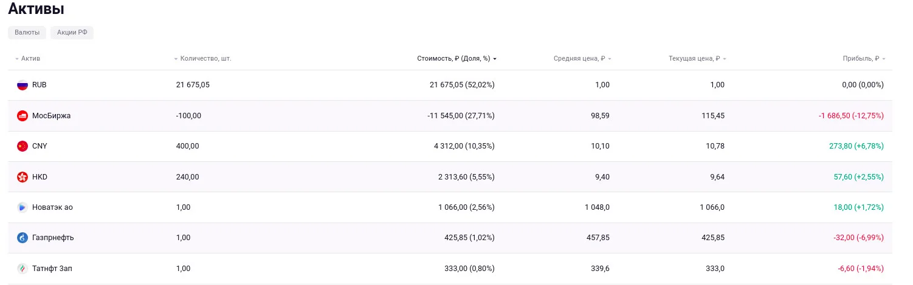Click the HKD Hong Kong flag icon
The height and width of the screenshot is (285, 913).
coord(22,176)
